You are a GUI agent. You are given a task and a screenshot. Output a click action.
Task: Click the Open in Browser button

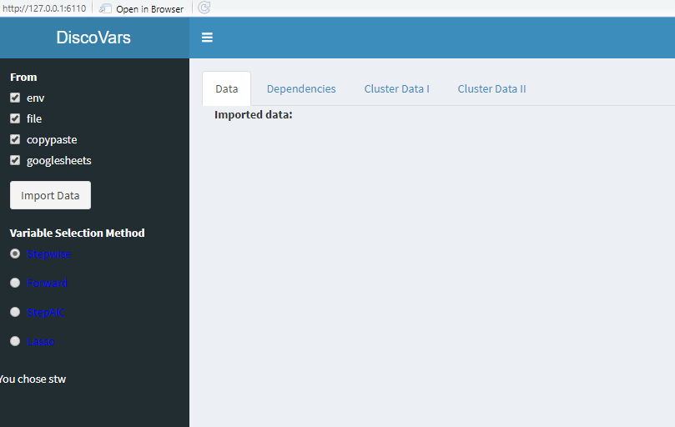pos(142,8)
